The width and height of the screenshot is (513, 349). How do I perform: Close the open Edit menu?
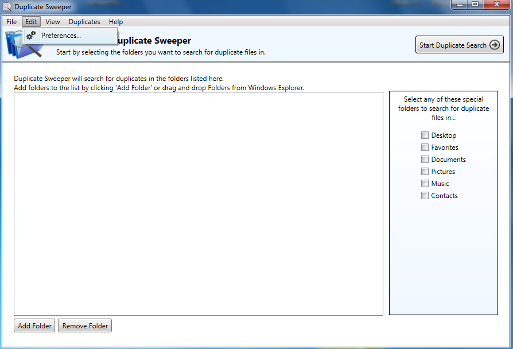[x=31, y=22]
